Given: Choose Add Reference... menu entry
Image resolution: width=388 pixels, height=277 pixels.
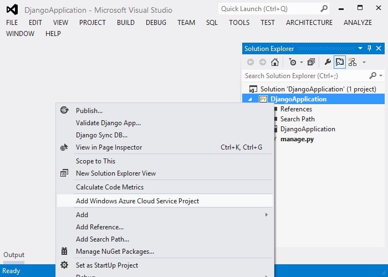Looking at the screenshot, I should (x=165, y=227).
